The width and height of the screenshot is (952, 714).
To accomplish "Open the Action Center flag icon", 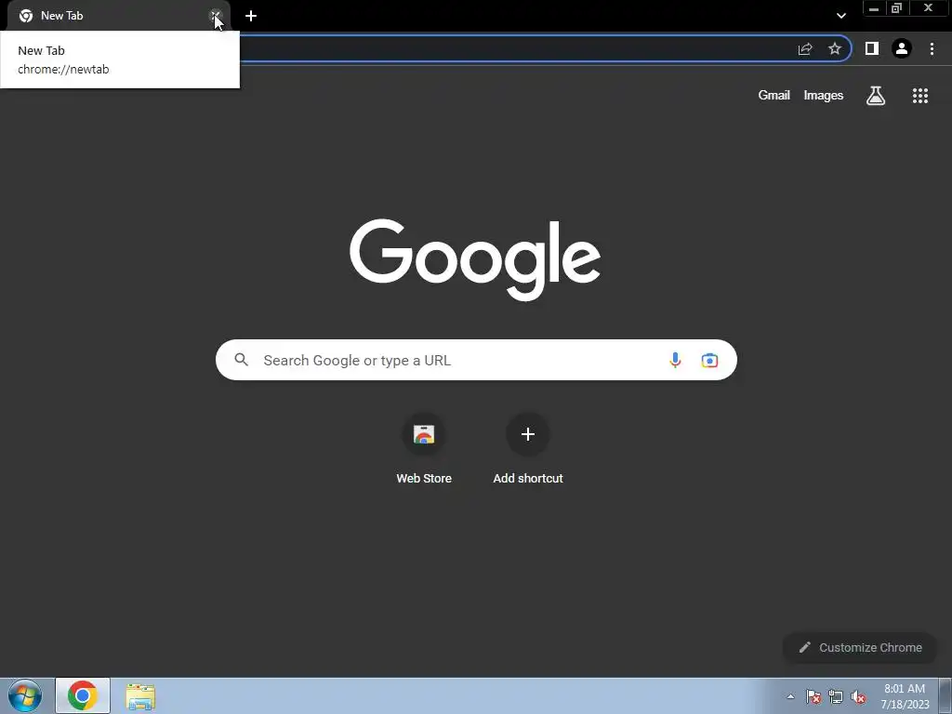I will point(813,697).
